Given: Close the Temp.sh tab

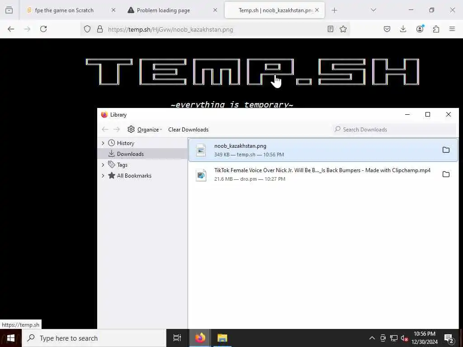Looking at the screenshot, I should [317, 10].
